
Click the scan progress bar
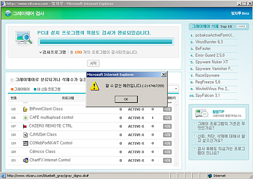106,42
